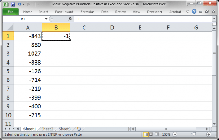
Task: Open the Review tab
Action: tap(120, 12)
